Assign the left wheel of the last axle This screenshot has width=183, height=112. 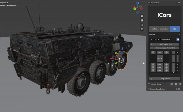pyautogui.click(x=153, y=71)
